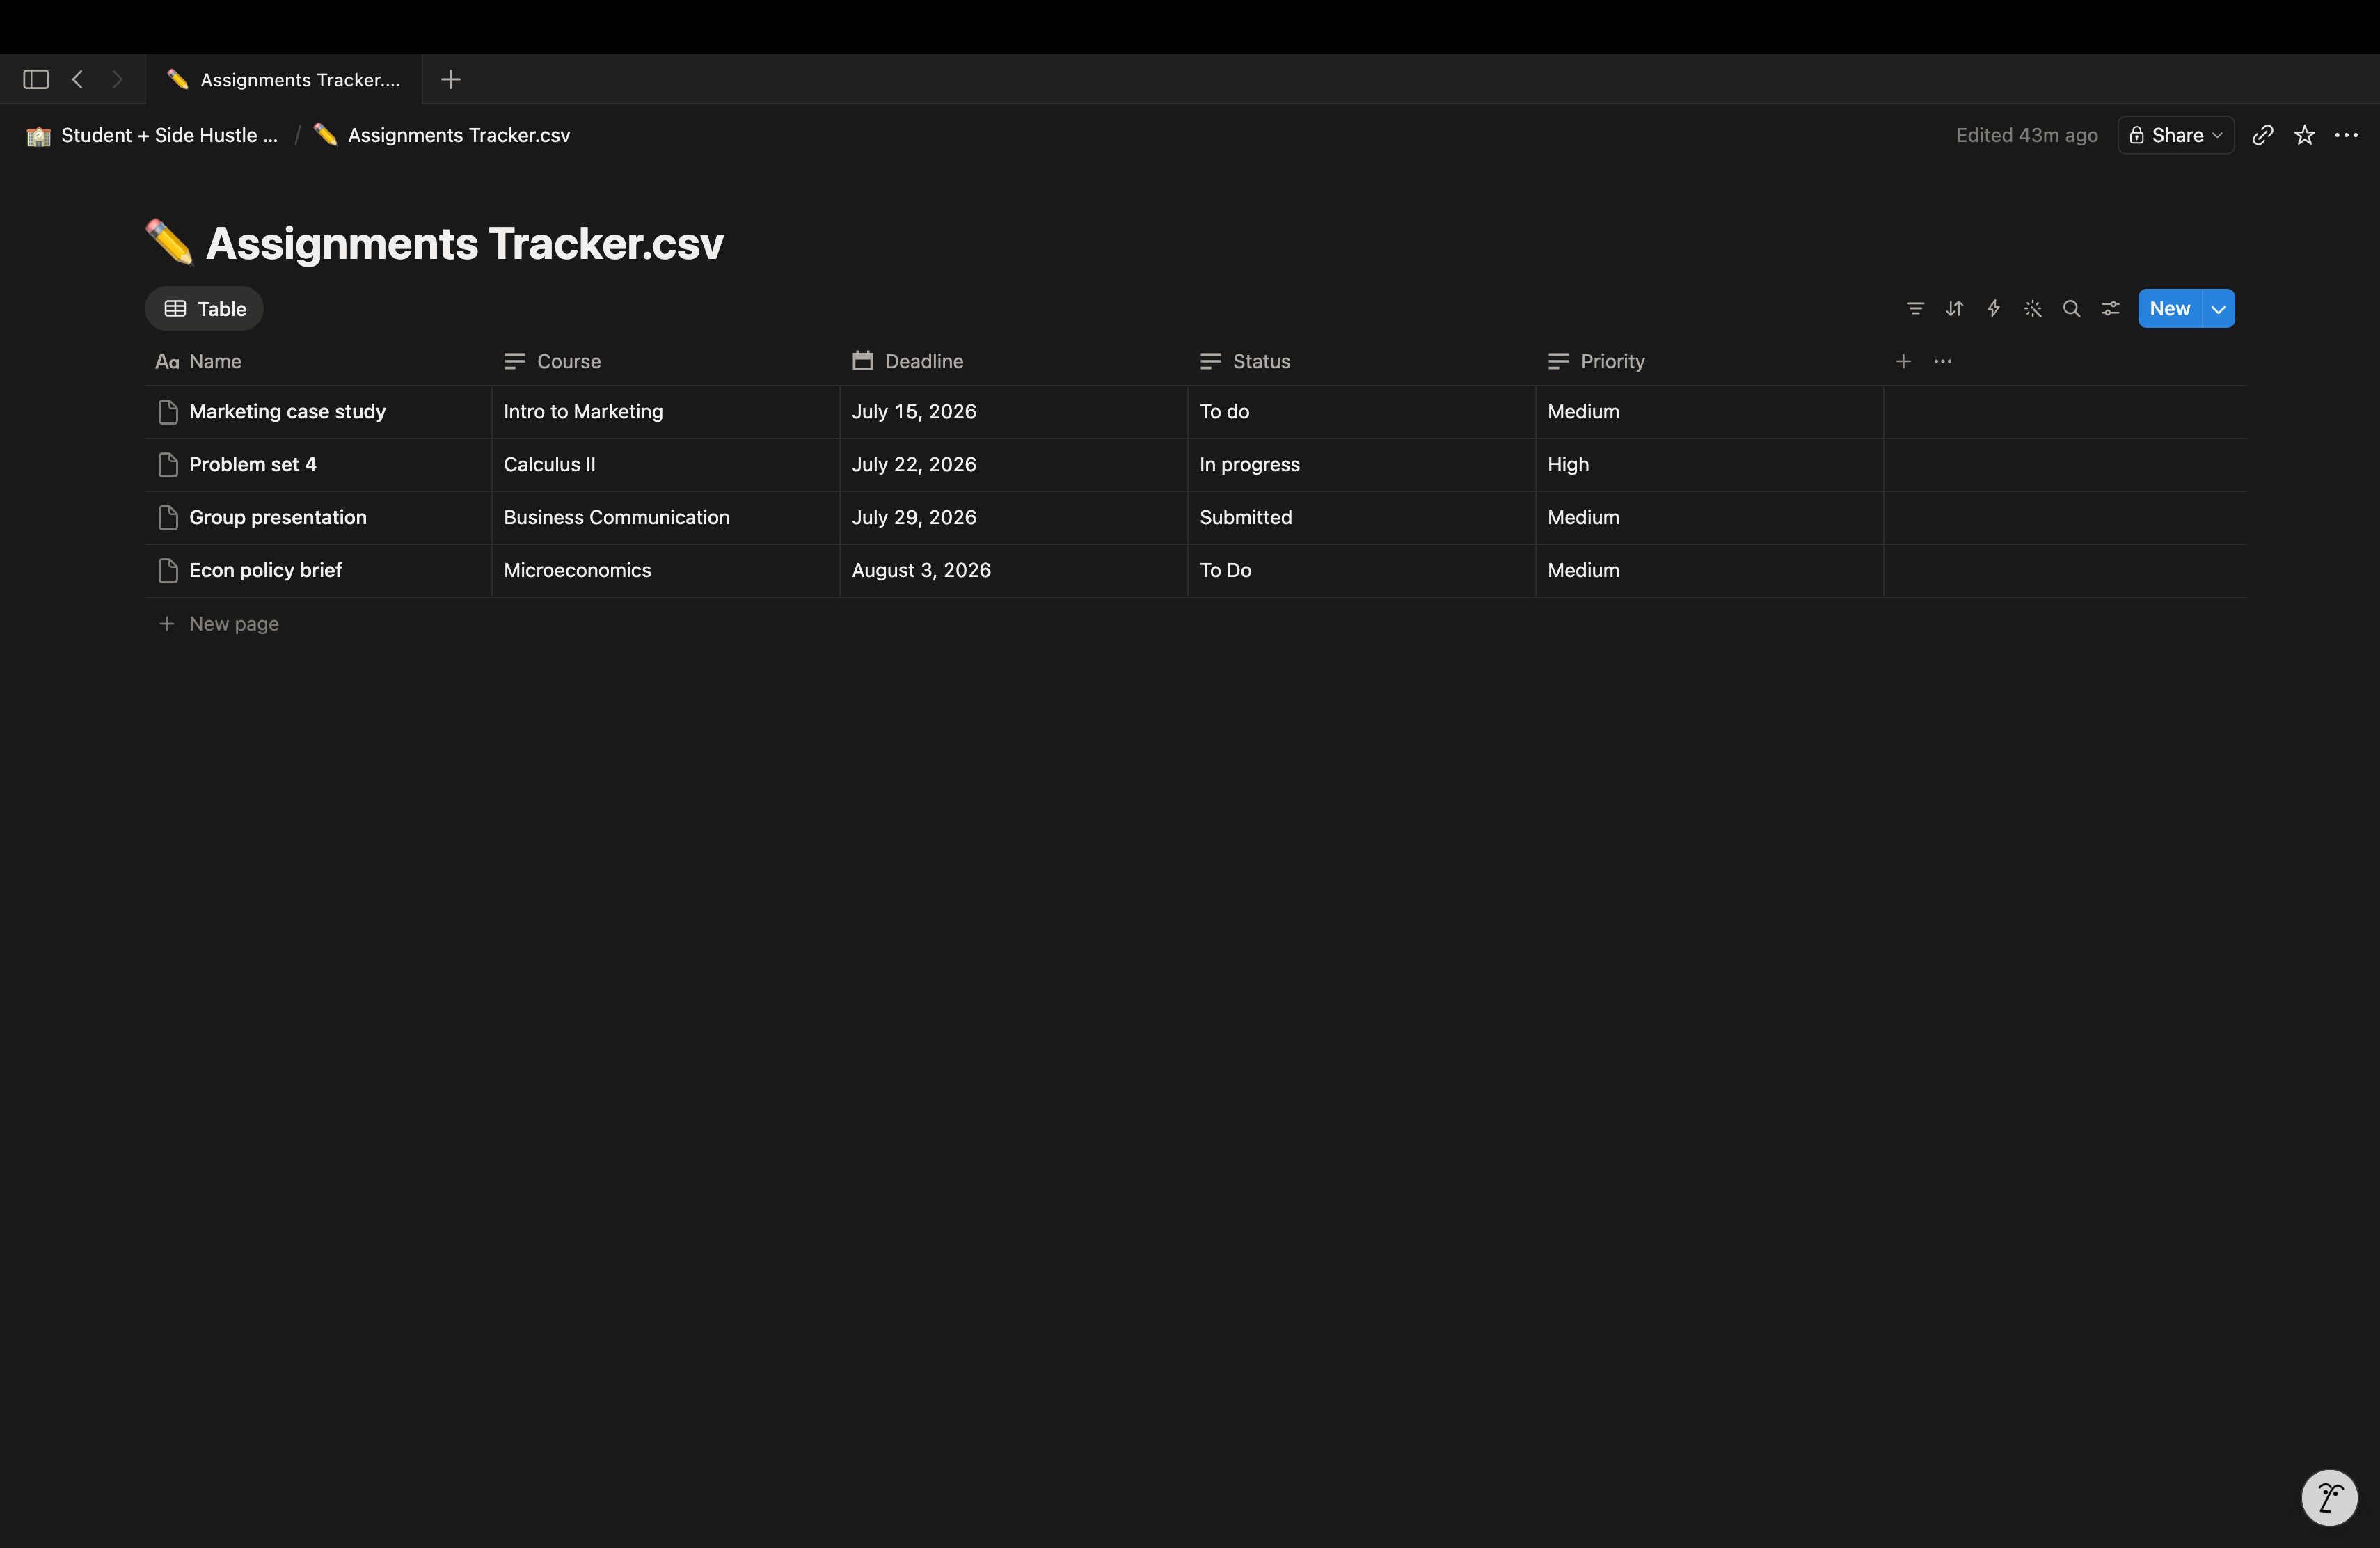
Task: Select the July 15, 2026 deadline
Action: [1013, 412]
